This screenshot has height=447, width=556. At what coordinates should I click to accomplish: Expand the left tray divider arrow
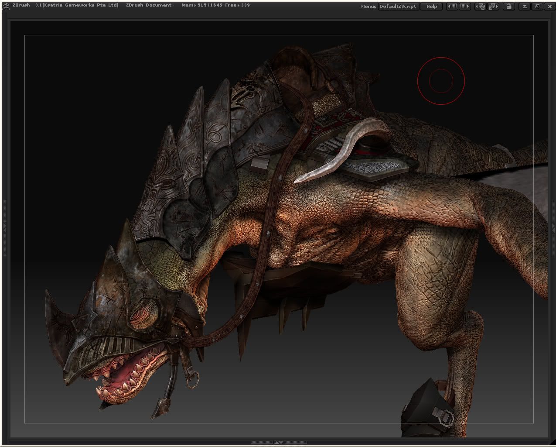pos(4,227)
